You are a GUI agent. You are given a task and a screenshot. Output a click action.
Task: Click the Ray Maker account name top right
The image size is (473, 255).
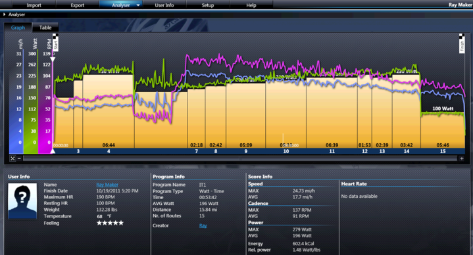(x=460, y=5)
